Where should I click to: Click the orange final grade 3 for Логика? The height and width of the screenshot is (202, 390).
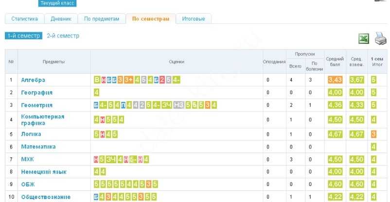point(373,134)
